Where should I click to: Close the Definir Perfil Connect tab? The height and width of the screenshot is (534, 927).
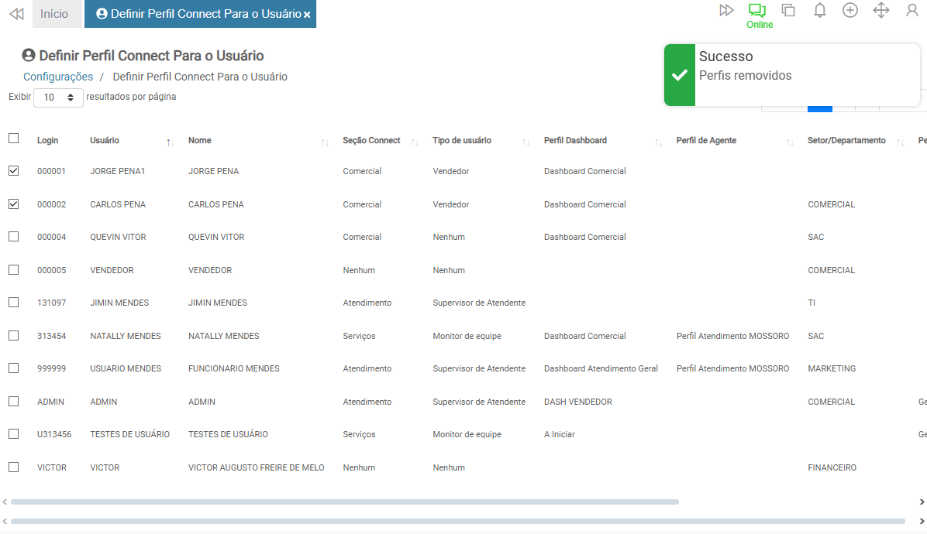[x=308, y=15]
